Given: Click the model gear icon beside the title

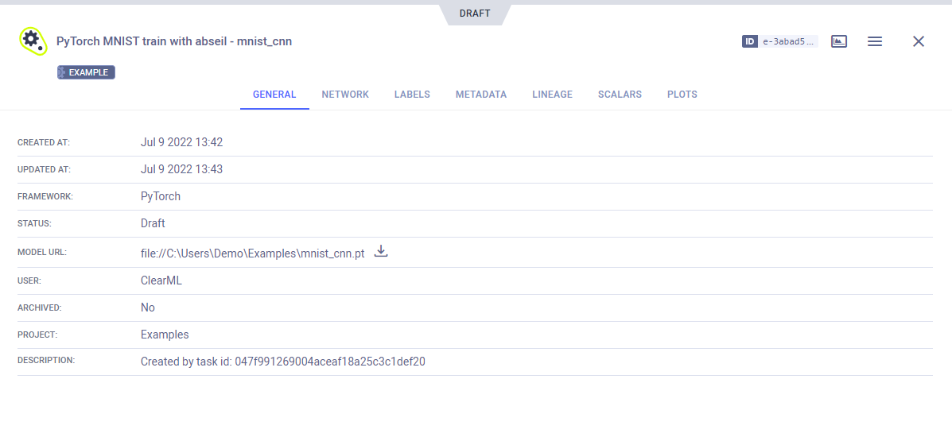Looking at the screenshot, I should (32, 41).
